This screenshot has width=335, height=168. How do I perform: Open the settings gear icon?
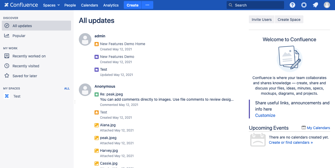(304, 5)
